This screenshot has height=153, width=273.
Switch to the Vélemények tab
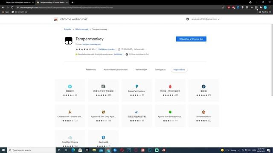pyautogui.click(x=141, y=70)
